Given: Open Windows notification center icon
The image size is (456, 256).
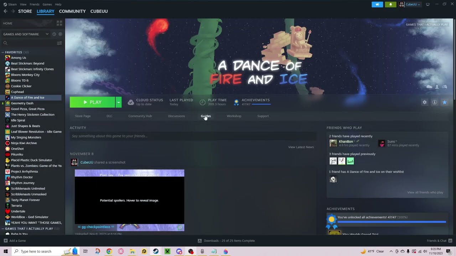Looking at the screenshot, I should click(449, 251).
